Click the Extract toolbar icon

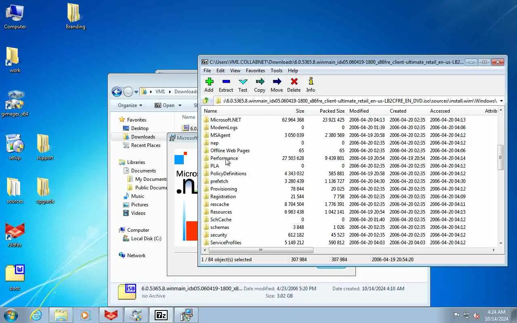point(226,85)
